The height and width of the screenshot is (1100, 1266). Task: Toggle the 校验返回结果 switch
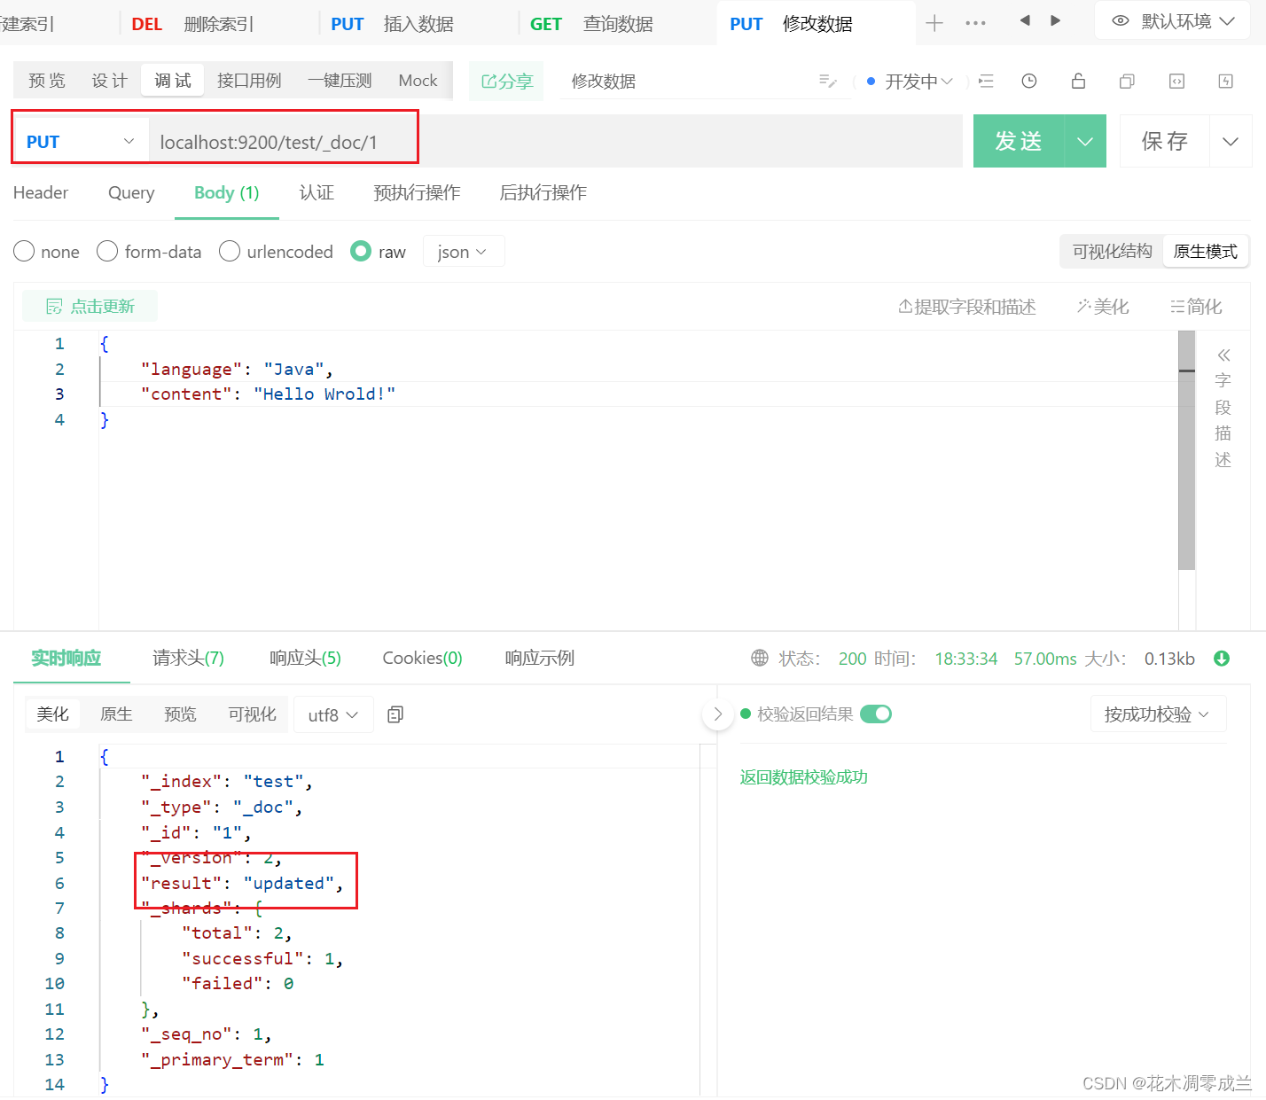(x=876, y=714)
